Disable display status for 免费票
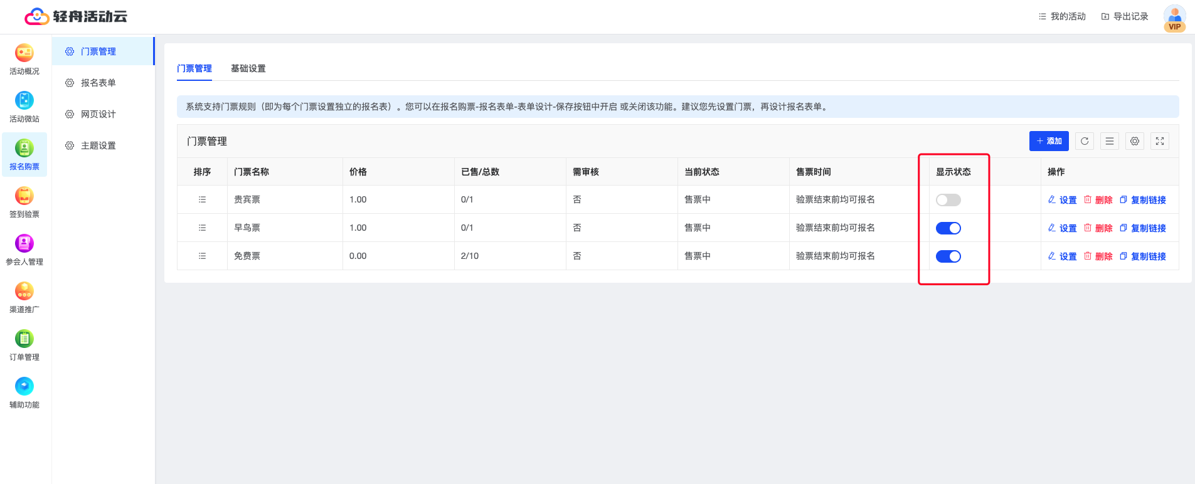 click(948, 256)
